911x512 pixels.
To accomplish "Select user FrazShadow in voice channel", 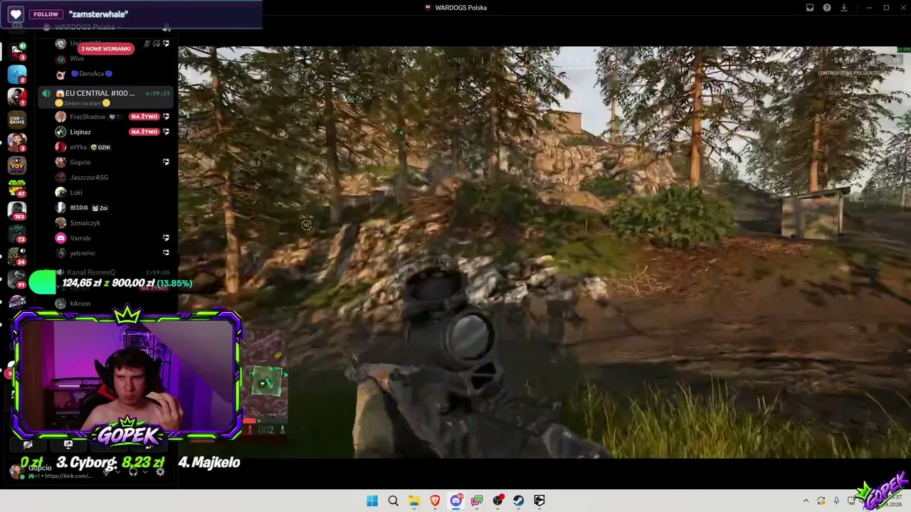I will [88, 117].
